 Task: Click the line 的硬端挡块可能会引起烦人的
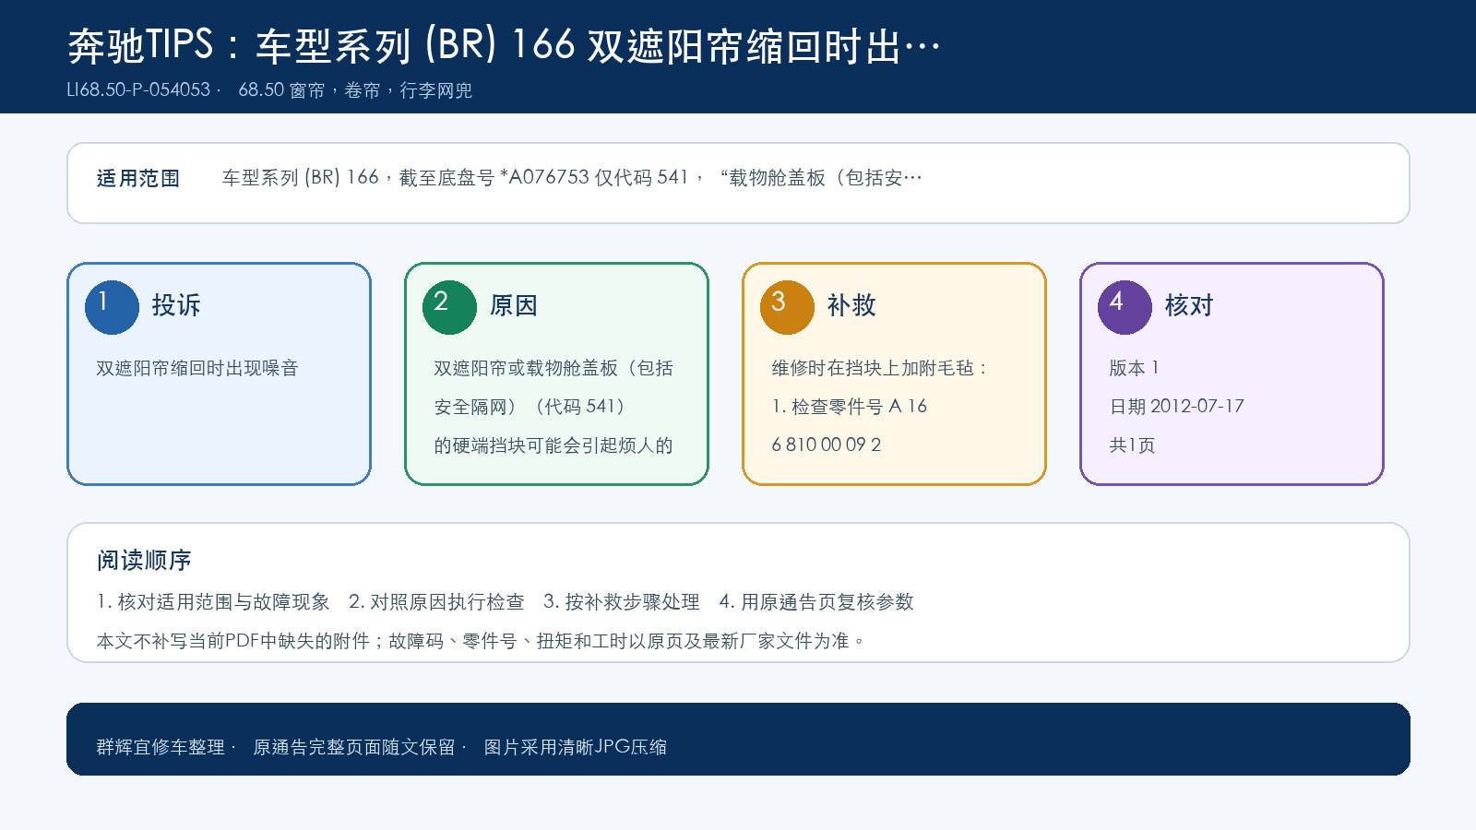click(x=553, y=445)
